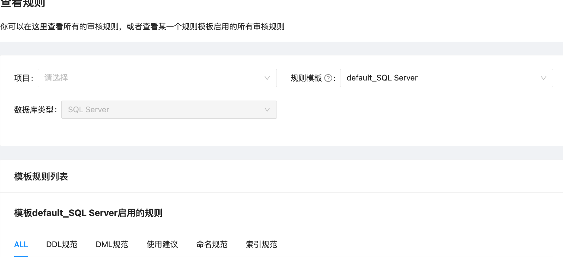Click inside the project 请选择 input field
This screenshot has height=257, width=563.
[x=106, y=78]
